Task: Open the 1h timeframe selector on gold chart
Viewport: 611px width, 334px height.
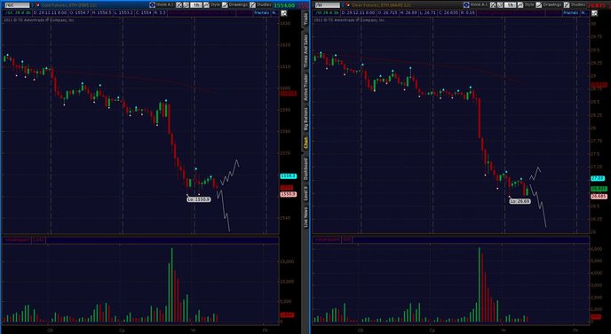Action: tap(196, 5)
